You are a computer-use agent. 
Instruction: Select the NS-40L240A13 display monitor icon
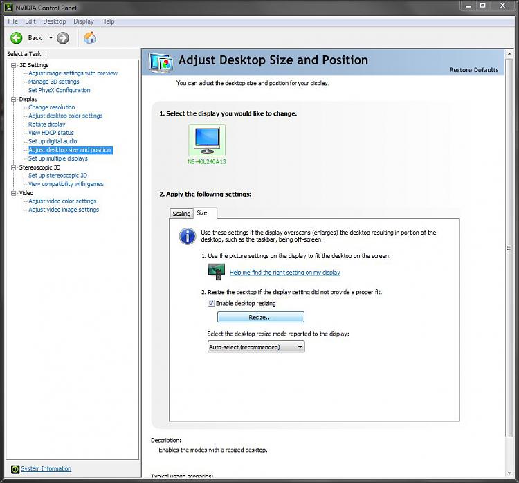pyautogui.click(x=207, y=140)
